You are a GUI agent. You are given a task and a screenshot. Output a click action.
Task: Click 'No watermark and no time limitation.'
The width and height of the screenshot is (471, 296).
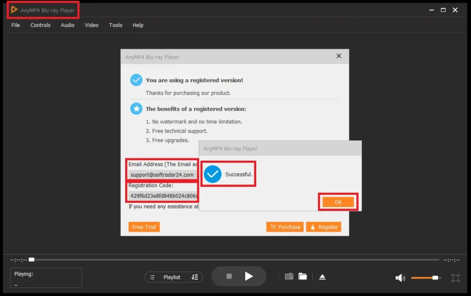pyautogui.click(x=197, y=122)
